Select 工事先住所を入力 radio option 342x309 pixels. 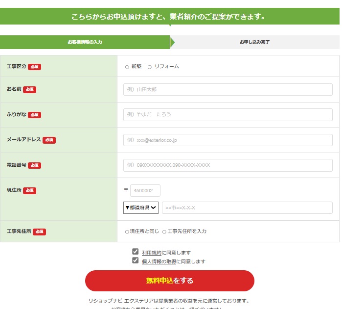pyautogui.click(x=164, y=232)
